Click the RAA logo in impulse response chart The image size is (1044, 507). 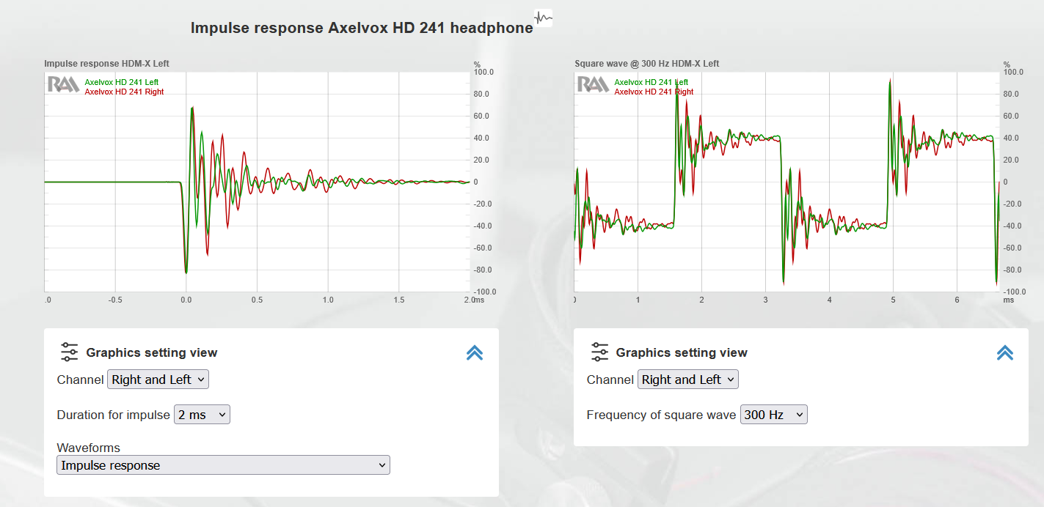tap(63, 84)
